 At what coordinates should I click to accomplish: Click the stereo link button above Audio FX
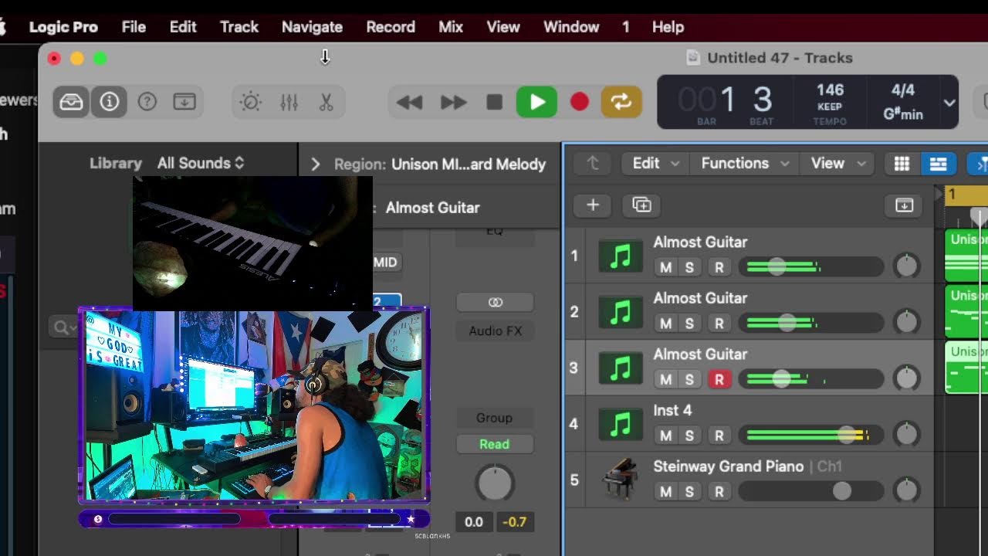point(495,302)
